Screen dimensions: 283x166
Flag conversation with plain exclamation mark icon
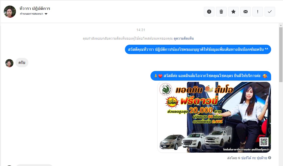point(257,12)
